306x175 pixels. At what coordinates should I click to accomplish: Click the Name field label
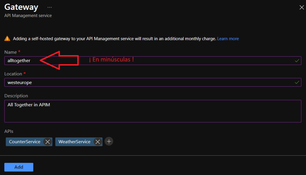pos(10,52)
